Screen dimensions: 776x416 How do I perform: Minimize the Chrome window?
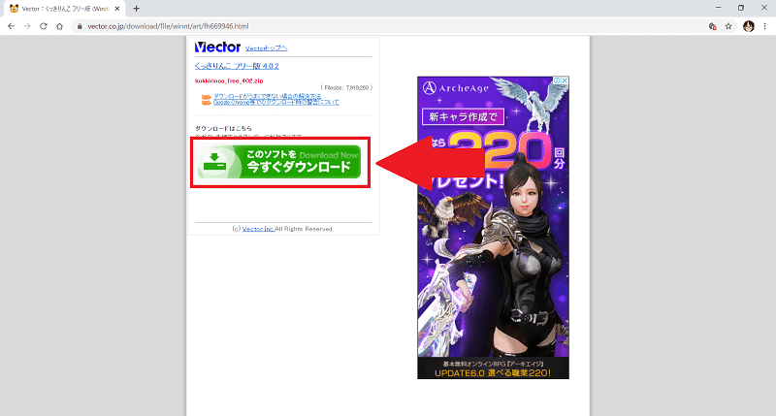click(718, 8)
